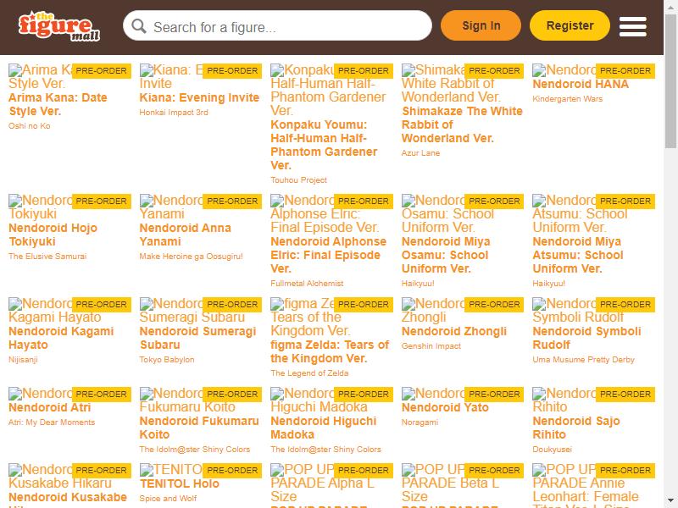Open Nendoroid Yato title link

pos(445,407)
